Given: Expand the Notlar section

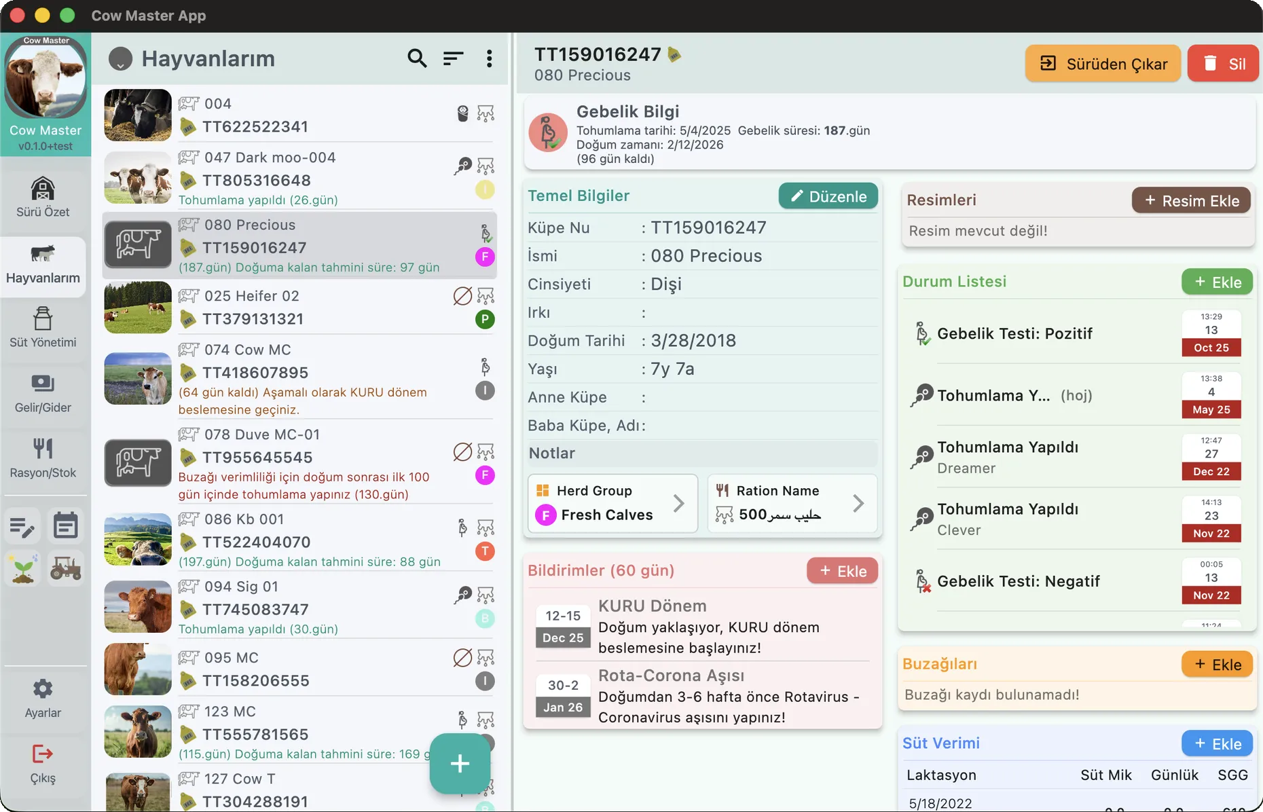Looking at the screenshot, I should coord(701,453).
